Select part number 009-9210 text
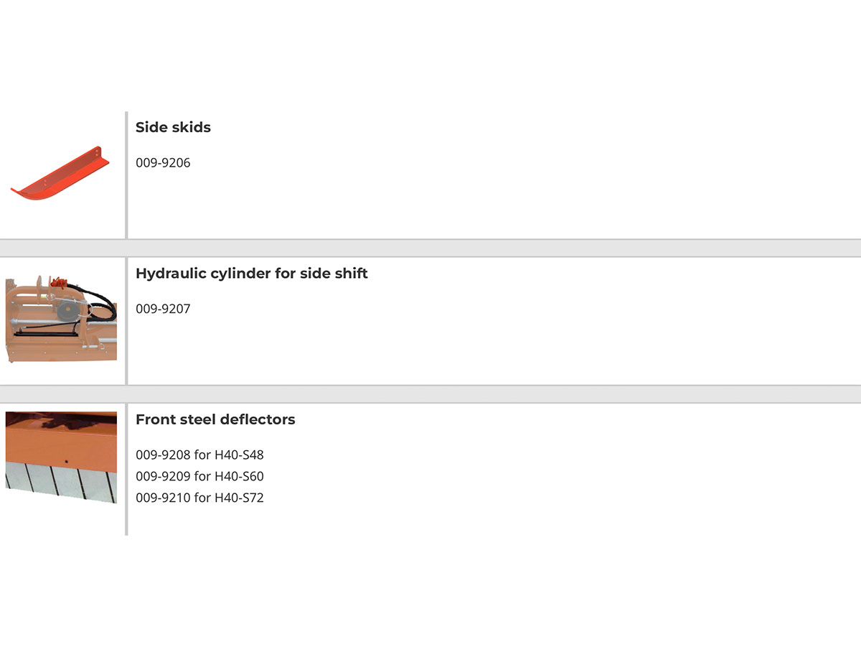The image size is (861, 647). pyautogui.click(x=163, y=498)
